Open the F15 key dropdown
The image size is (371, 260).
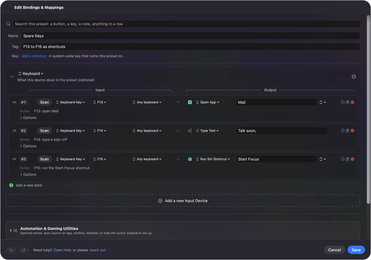100,159
